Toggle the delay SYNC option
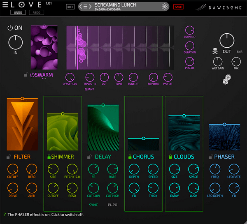 93,204
